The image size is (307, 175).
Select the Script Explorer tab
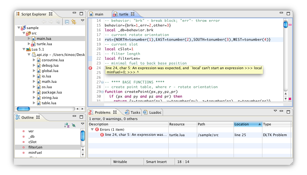(34, 14)
